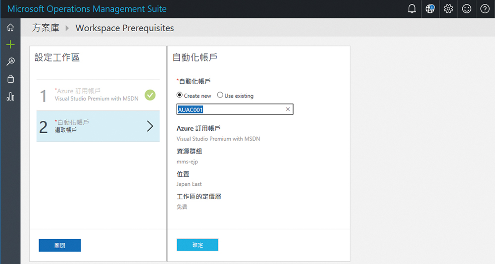Go to Home in sidebar
The width and height of the screenshot is (495, 264).
(10, 27)
